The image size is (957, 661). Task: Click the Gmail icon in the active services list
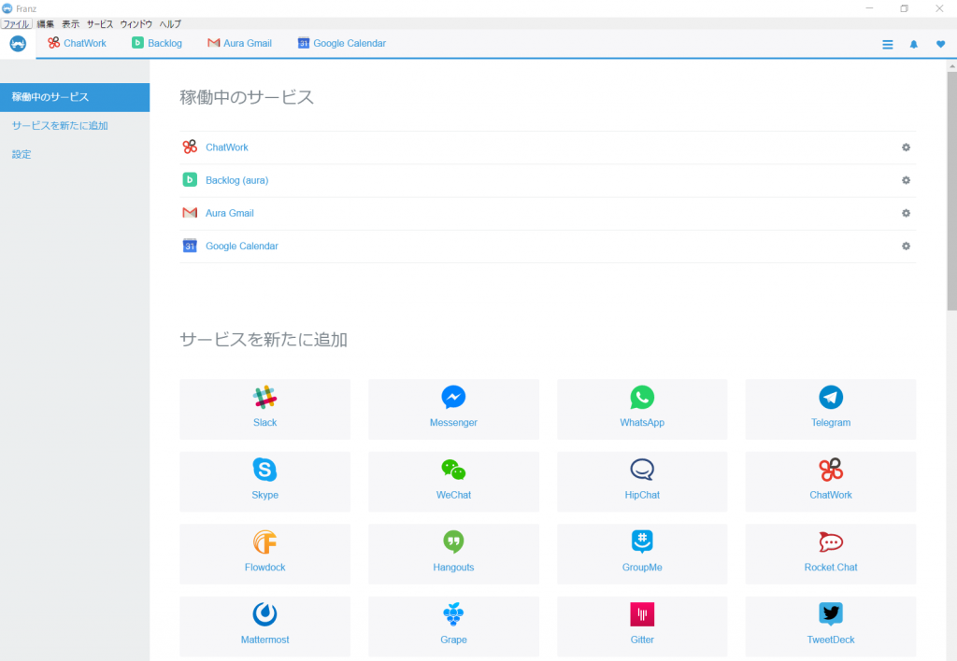(x=190, y=213)
